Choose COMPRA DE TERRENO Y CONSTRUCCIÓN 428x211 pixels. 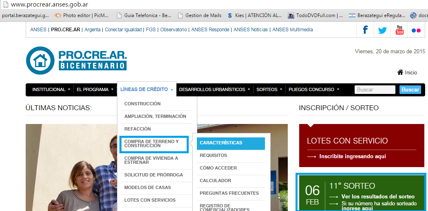tap(154, 145)
